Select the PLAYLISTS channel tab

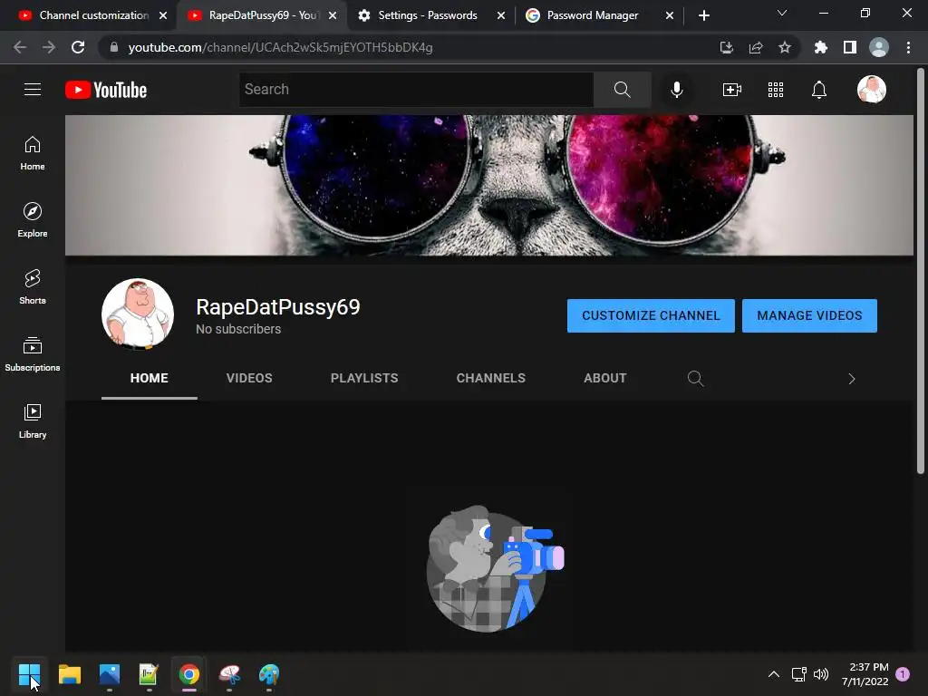[364, 378]
